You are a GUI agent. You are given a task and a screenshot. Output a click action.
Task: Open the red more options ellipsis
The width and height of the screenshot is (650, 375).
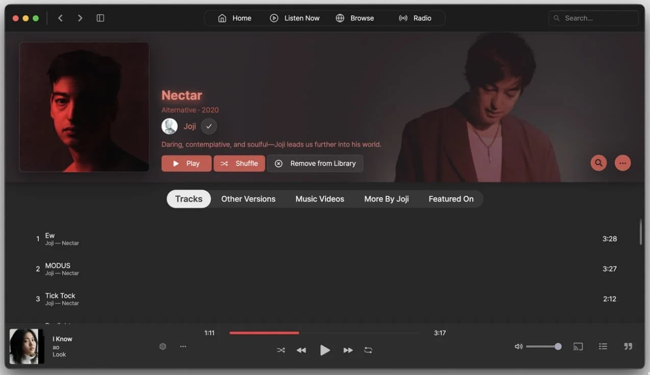click(x=622, y=163)
